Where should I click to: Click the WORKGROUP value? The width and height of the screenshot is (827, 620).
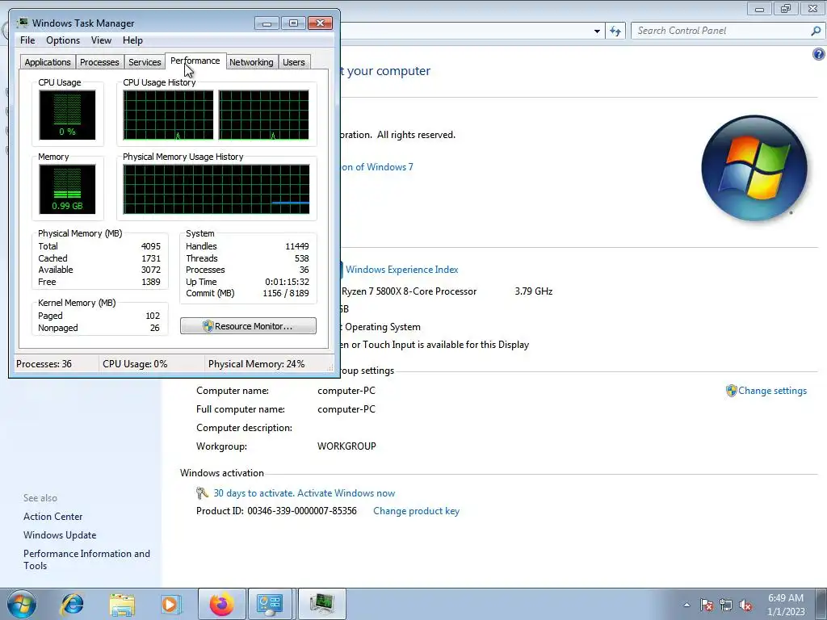[x=346, y=446]
